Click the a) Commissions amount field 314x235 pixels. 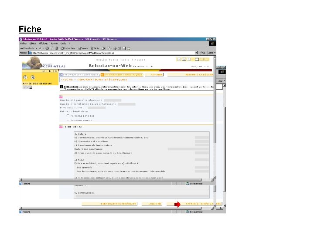pyautogui.click(x=201, y=138)
